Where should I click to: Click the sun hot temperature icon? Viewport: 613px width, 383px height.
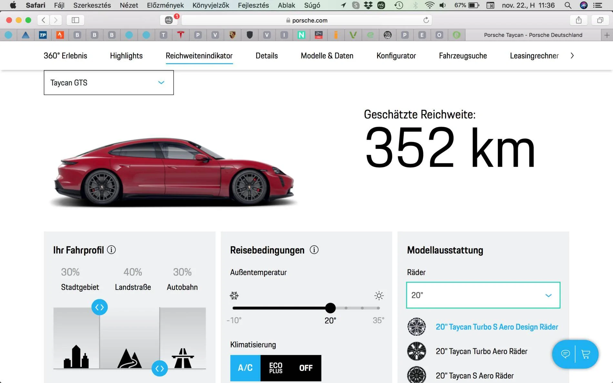379,296
